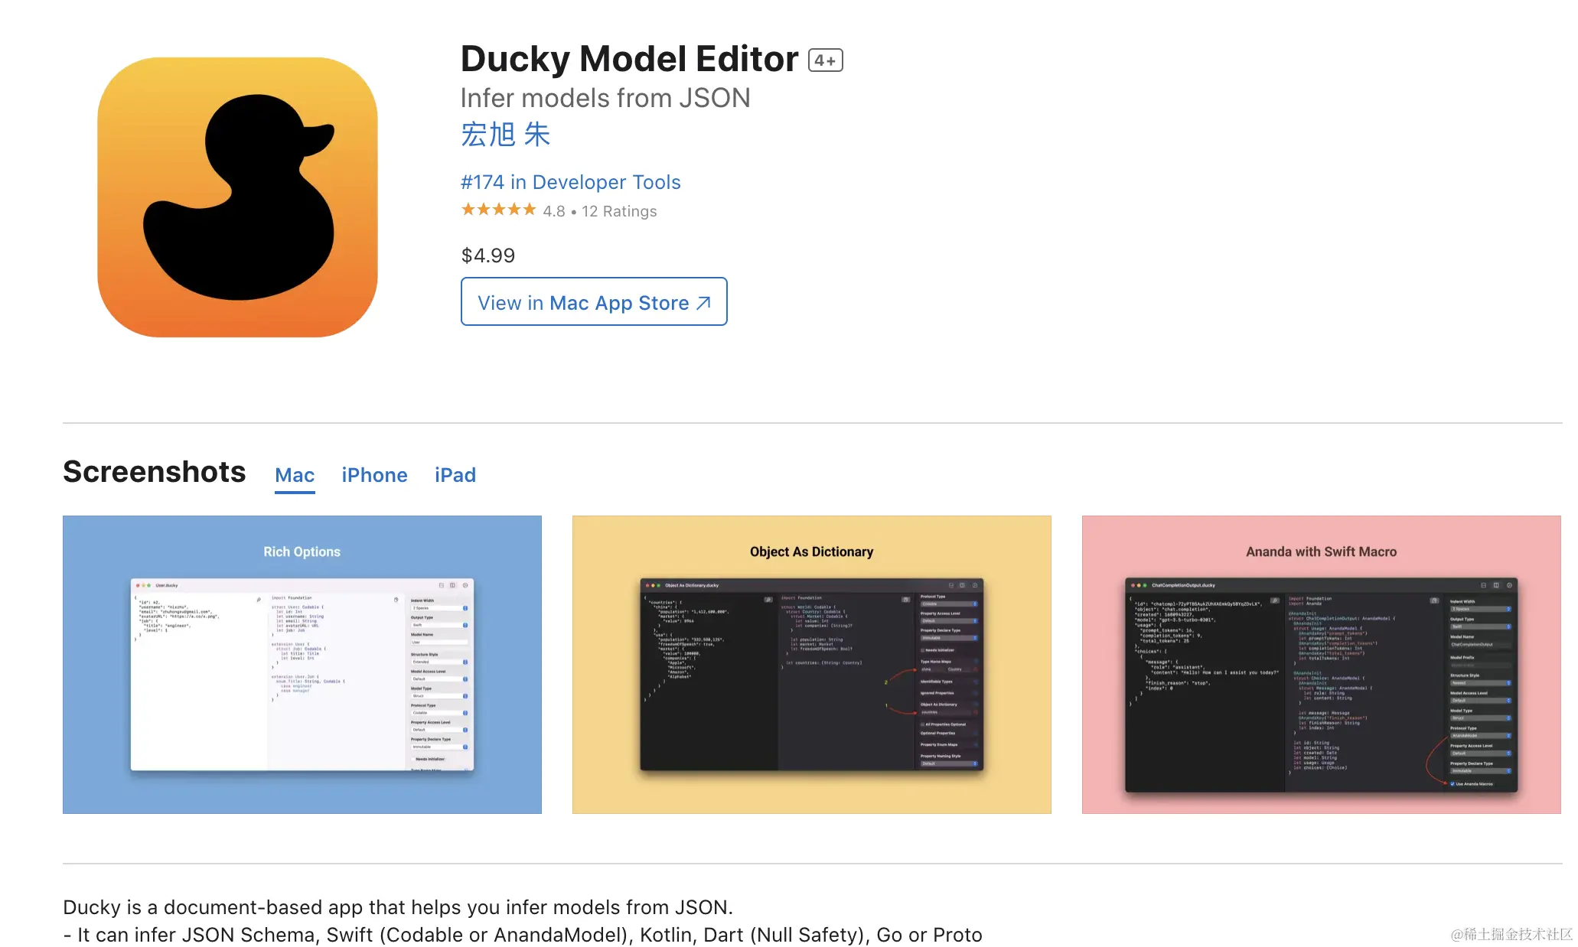Click the arrow icon on the Mac App Store button
The image size is (1578, 947).
pos(703,303)
